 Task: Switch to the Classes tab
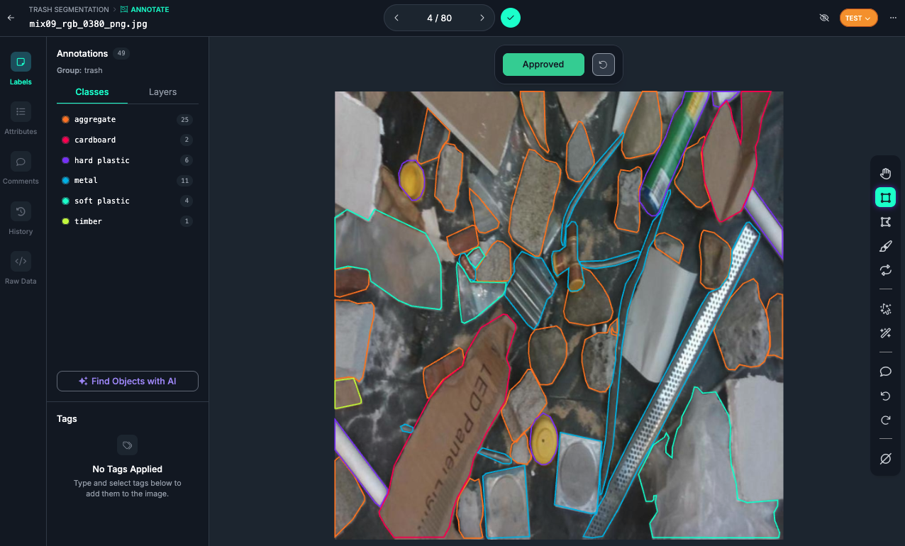(x=92, y=92)
